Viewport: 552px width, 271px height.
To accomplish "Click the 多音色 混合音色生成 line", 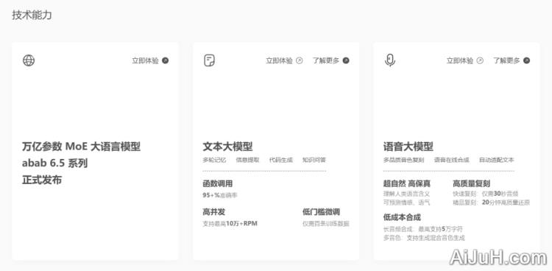I will (424, 238).
